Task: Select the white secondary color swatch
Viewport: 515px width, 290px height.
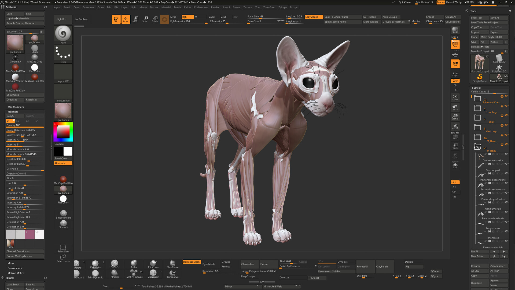Action: pyautogui.click(x=68, y=151)
